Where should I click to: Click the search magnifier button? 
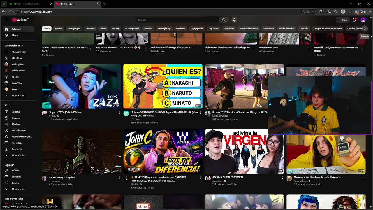click(224, 20)
